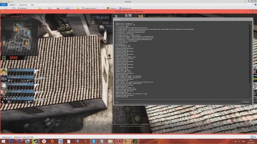Open the Half-Life lambda icon on taskbar
Image resolution: width=257 pixels, height=144 pixels.
(119, 141)
